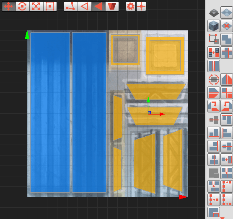Click the vertical mirror (flip) icon
The height and width of the screenshot is (219, 233).
[214, 93]
